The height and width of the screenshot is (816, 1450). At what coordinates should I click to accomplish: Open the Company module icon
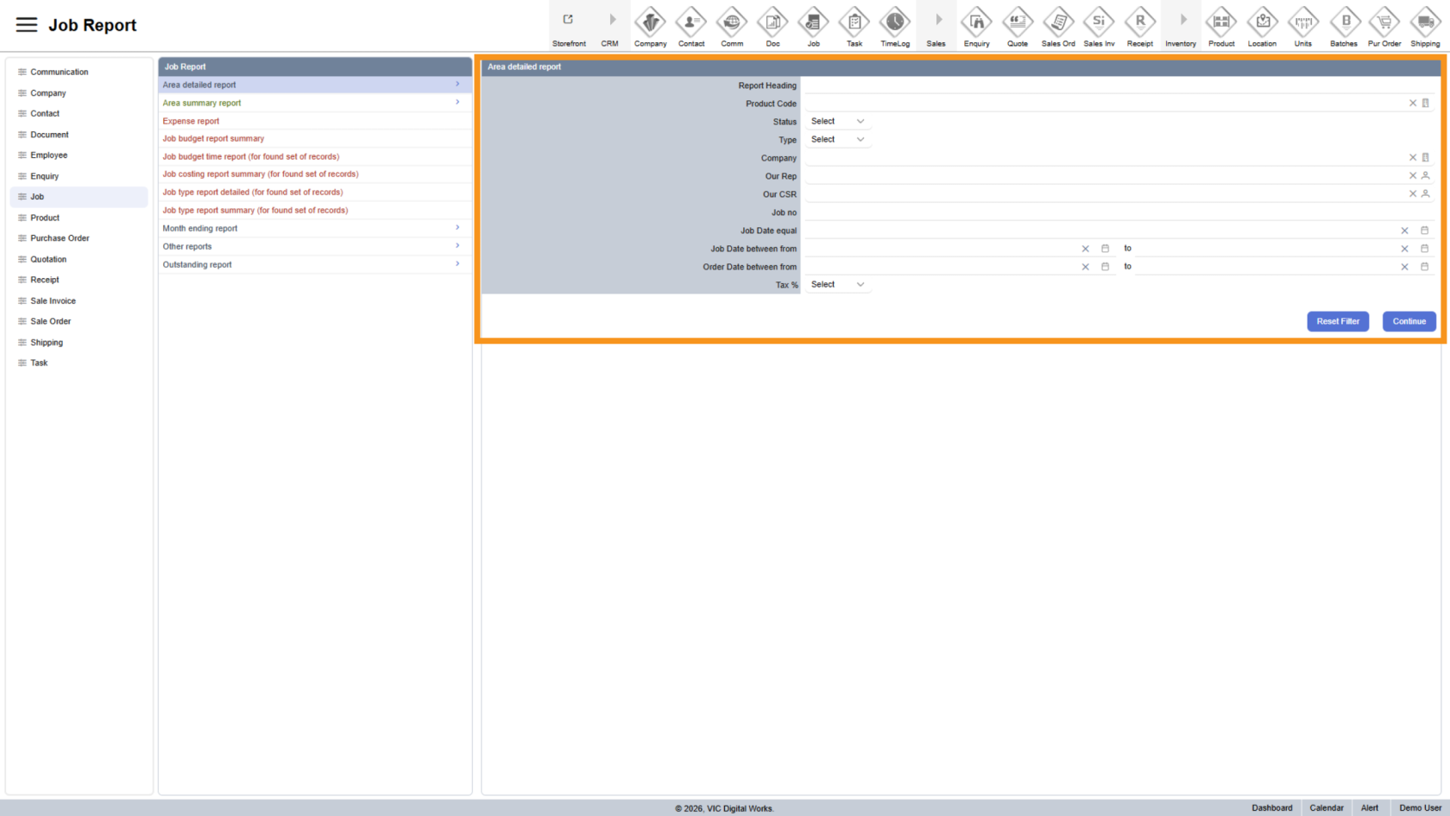650,22
